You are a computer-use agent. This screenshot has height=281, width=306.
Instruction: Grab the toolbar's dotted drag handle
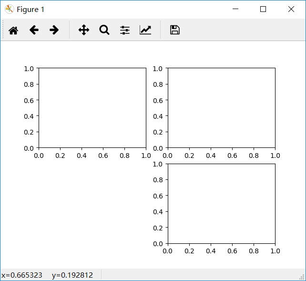coord(3,30)
